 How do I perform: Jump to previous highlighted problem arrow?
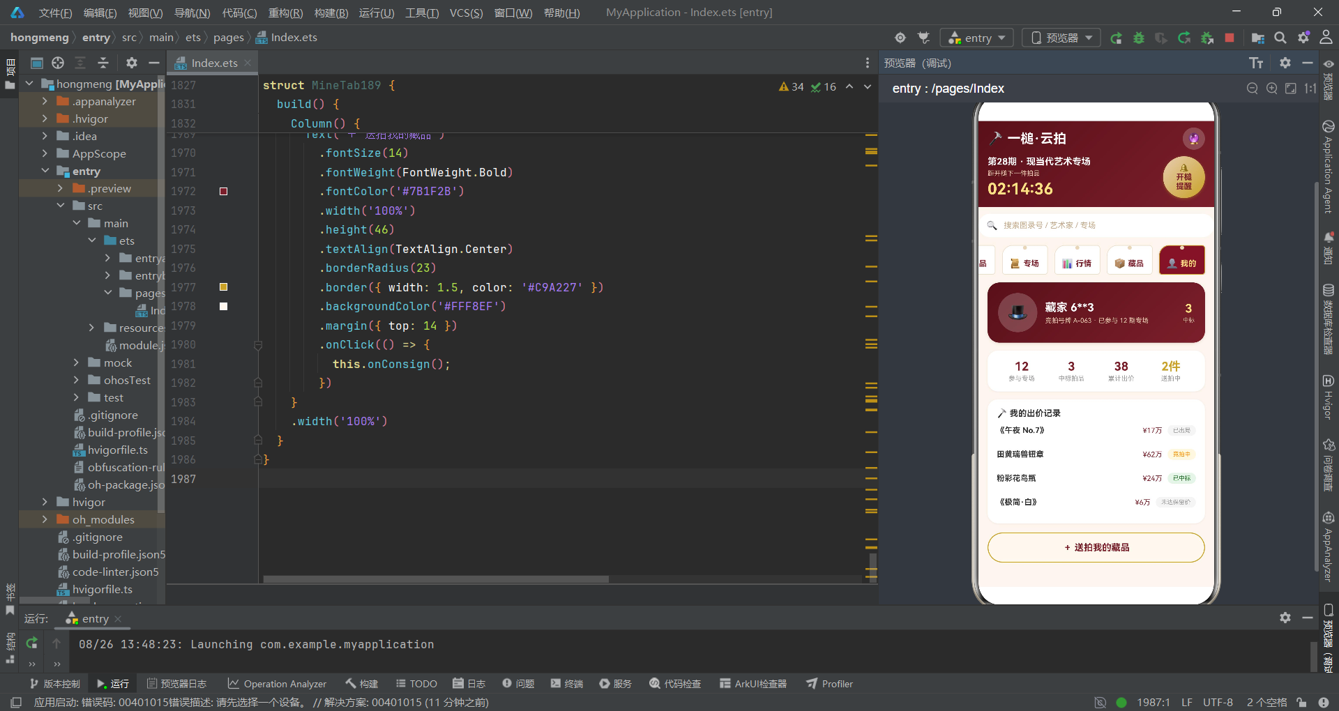pos(849,87)
